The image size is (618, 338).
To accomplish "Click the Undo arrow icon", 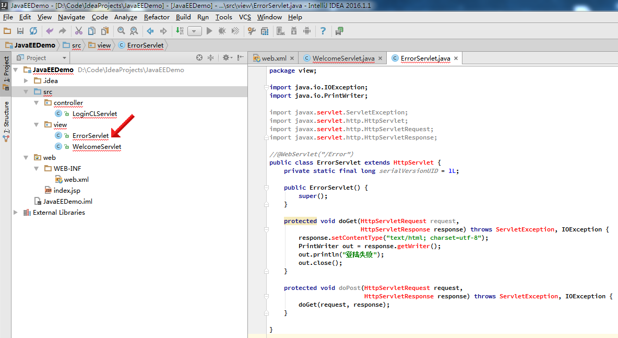I will coord(49,31).
